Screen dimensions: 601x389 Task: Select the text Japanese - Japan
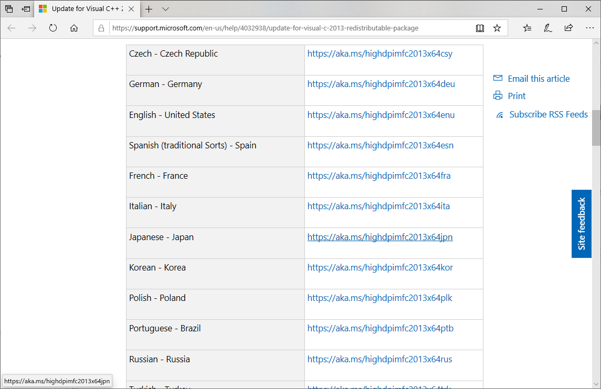click(161, 237)
